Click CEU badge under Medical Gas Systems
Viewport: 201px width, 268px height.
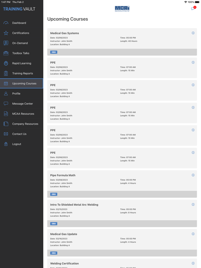(x=54, y=52)
